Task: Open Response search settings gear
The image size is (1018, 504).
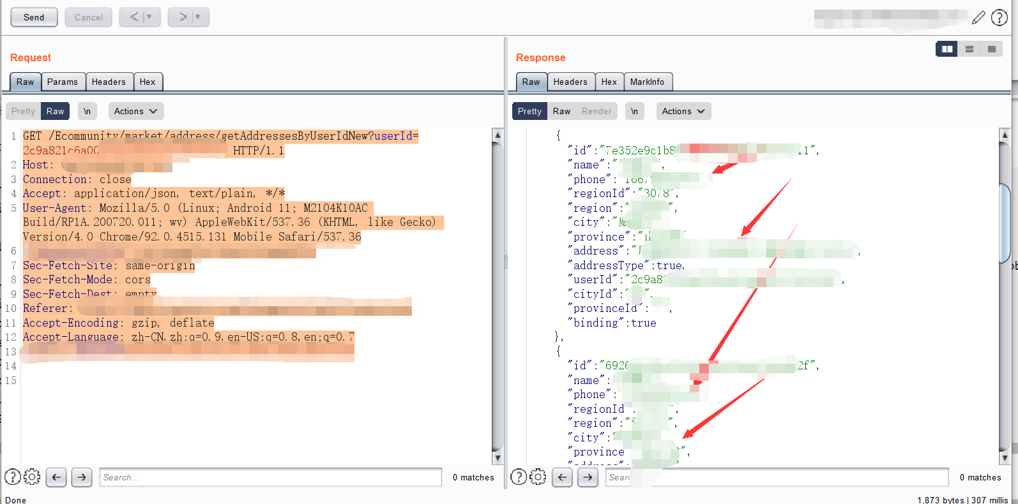Action: 538,477
